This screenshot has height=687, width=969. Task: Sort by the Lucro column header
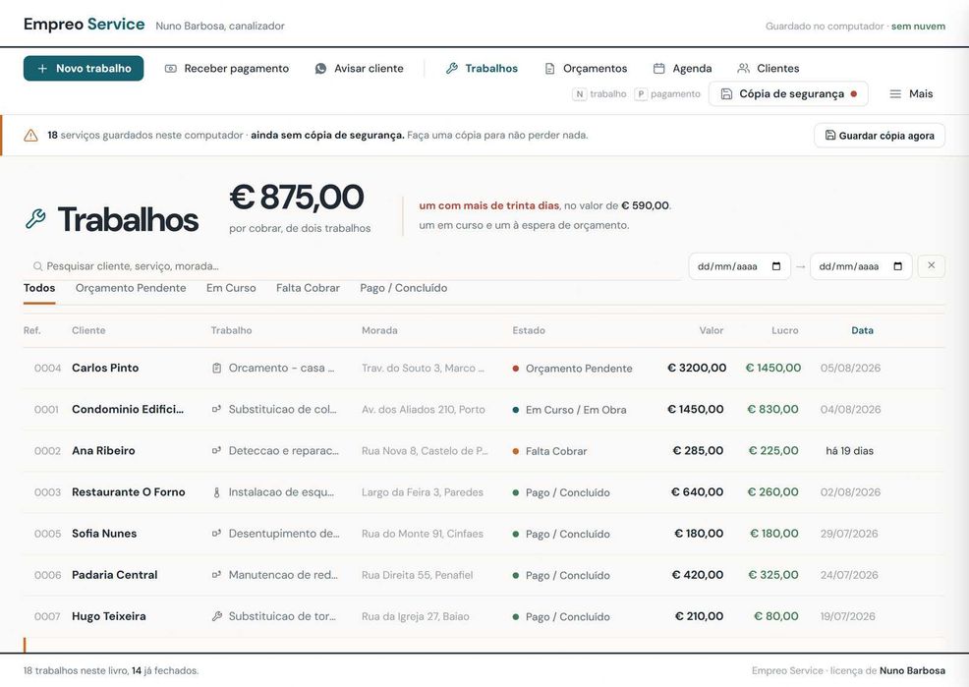point(785,330)
